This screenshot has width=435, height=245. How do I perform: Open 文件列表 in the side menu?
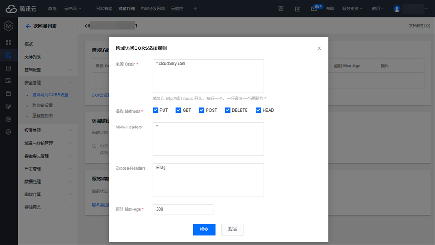coord(33,57)
